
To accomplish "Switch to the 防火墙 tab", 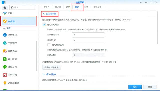I will [x=58, y=7].
